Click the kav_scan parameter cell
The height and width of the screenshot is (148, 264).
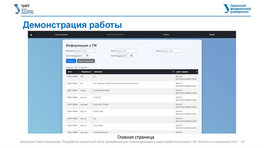tap(86, 132)
